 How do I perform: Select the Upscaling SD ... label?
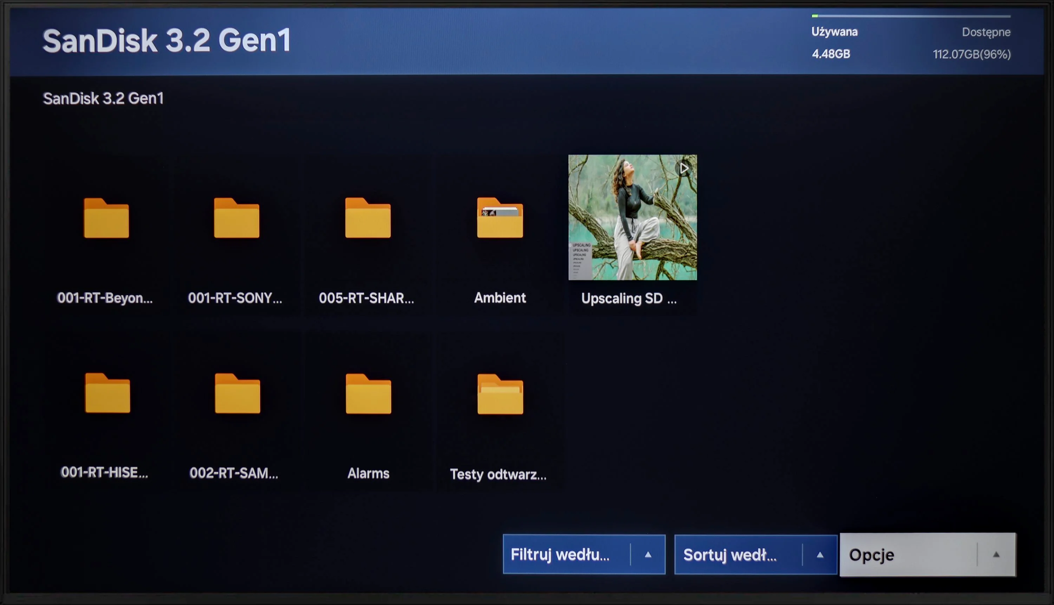(x=629, y=299)
